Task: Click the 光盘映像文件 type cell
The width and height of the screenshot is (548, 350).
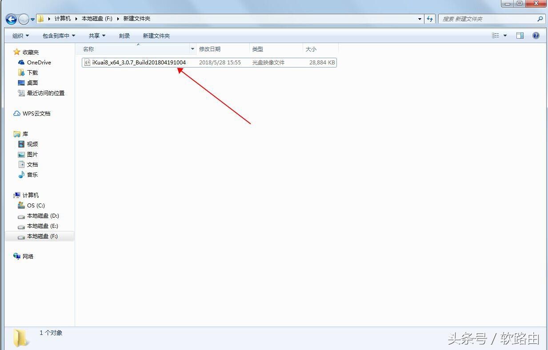Action: [268, 63]
